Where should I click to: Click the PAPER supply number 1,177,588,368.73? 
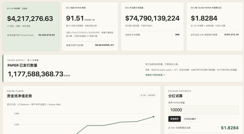[36, 74]
